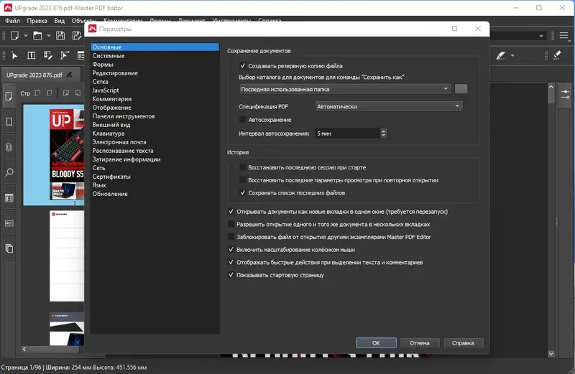Open the image card sidebar panel icon

[9, 223]
